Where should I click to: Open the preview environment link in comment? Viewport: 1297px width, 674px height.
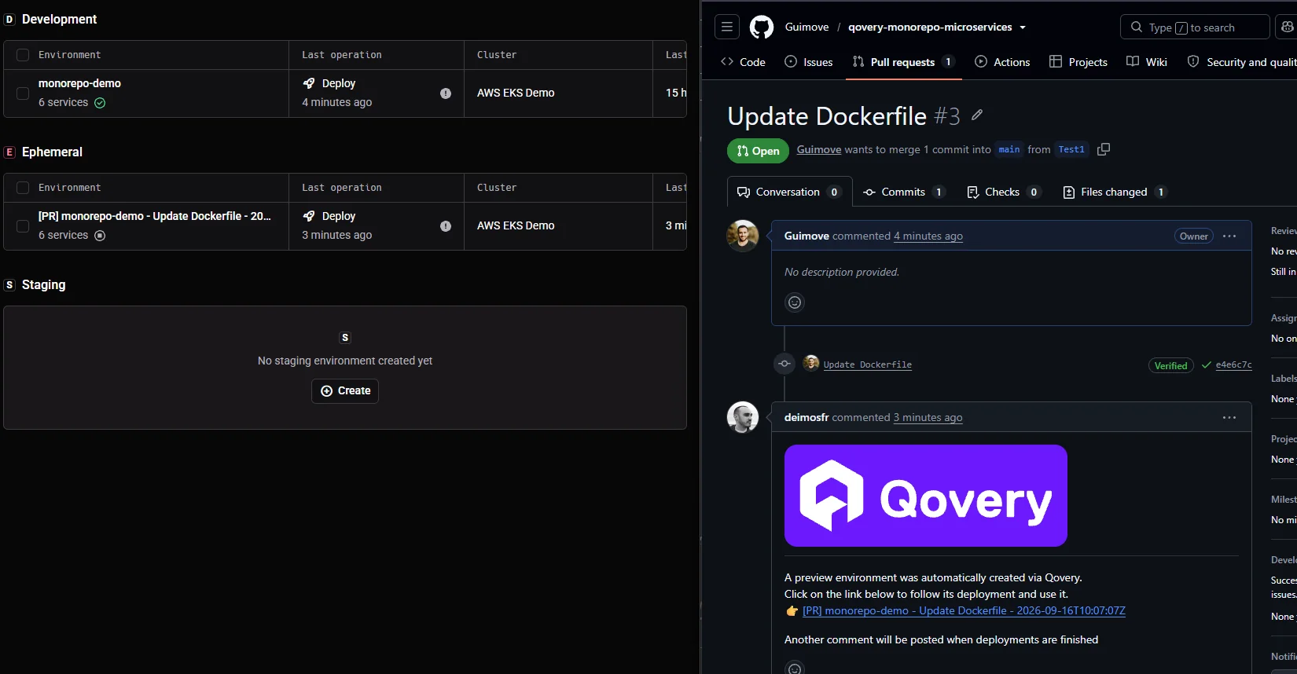pos(964,610)
